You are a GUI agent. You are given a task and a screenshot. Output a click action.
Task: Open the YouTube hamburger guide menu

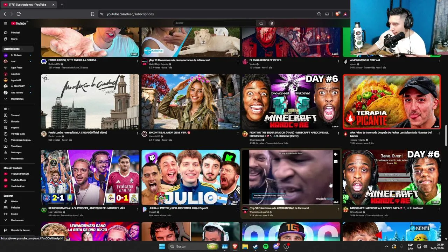coord(6,23)
